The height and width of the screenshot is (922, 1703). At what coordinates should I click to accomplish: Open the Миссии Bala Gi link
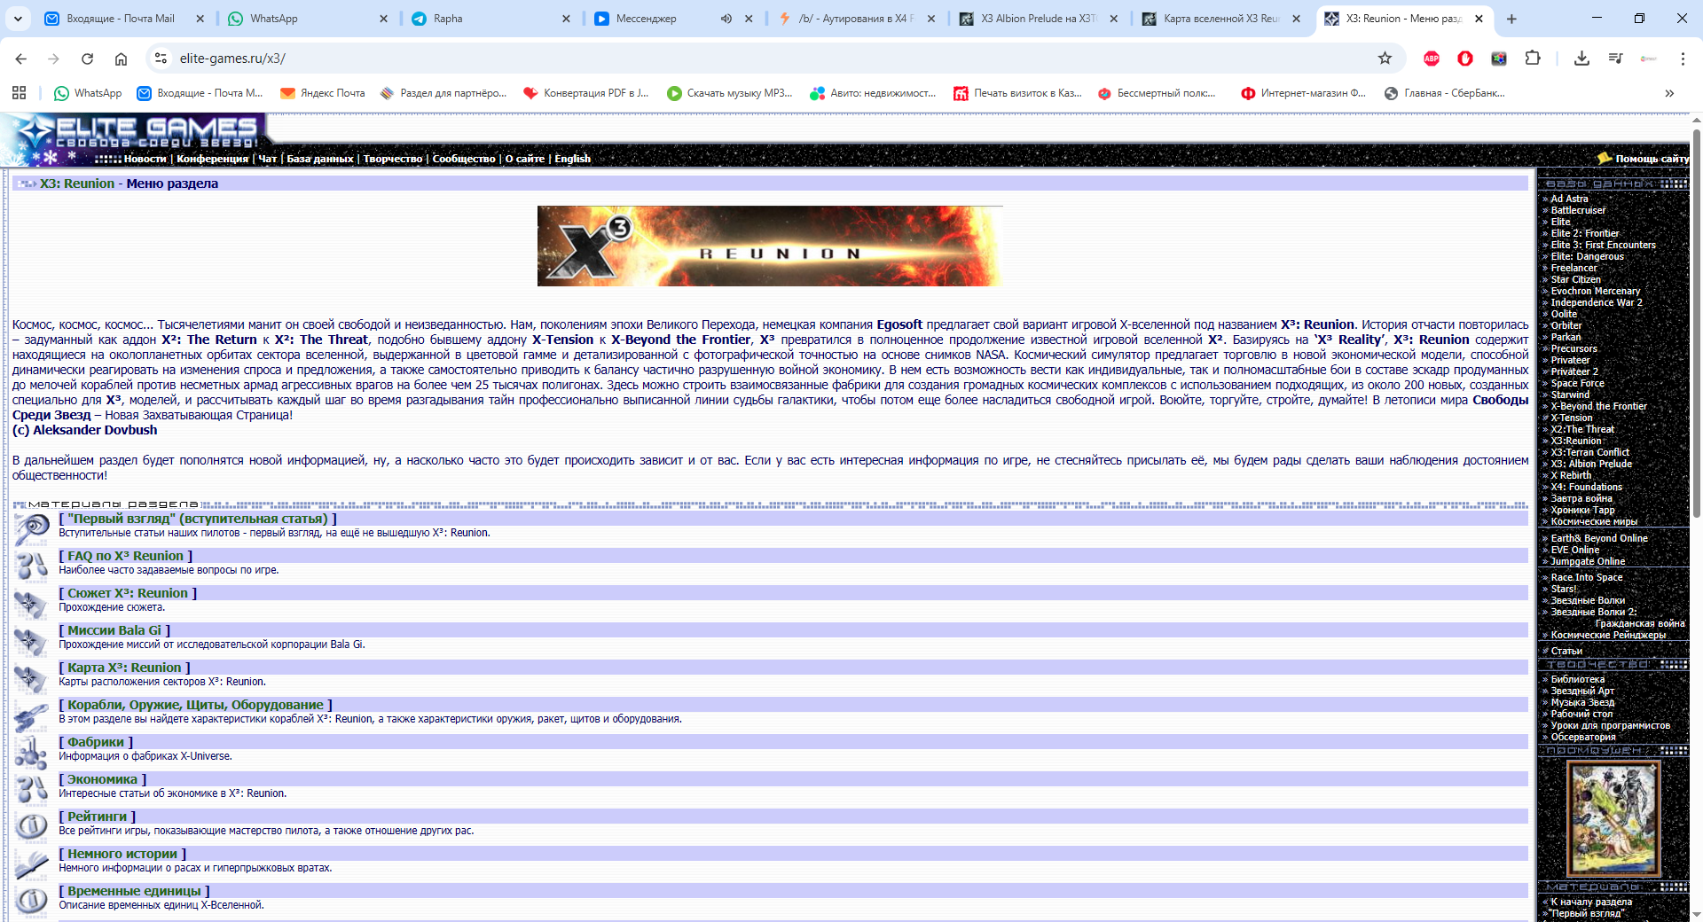coord(114,630)
